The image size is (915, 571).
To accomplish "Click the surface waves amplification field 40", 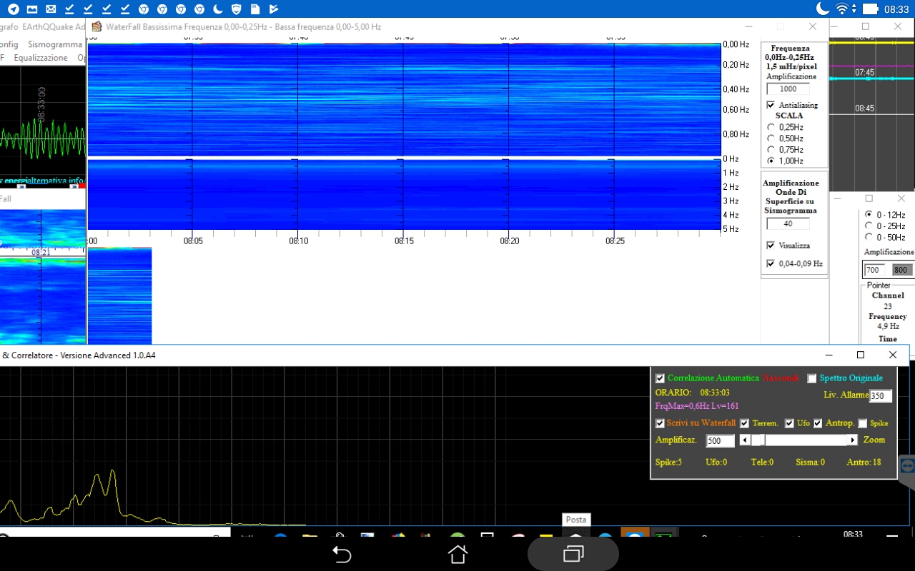I will pyautogui.click(x=788, y=223).
